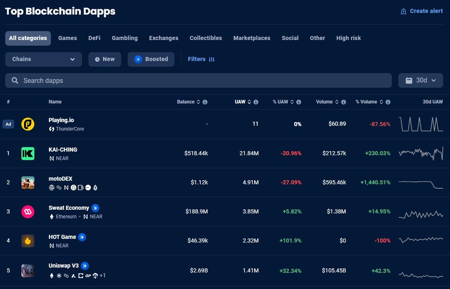The width and height of the screenshot is (450, 289).
Task: Select the DeFi category tab
Action: [x=95, y=38]
